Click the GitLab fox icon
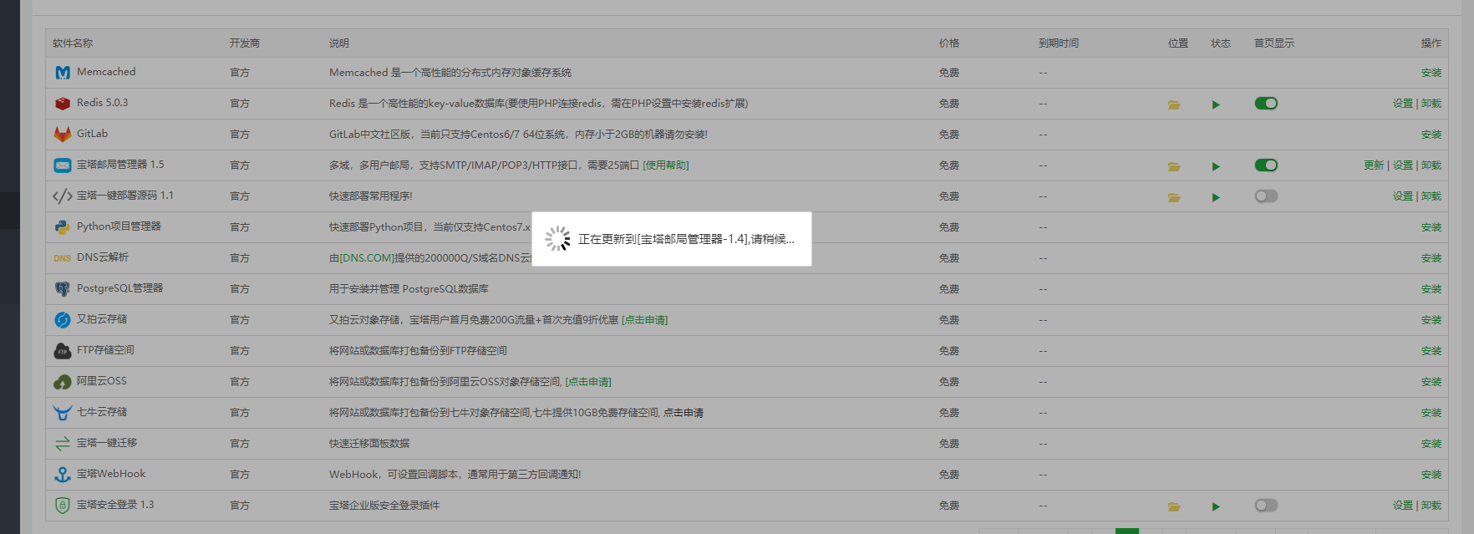The image size is (1474, 534). [63, 135]
